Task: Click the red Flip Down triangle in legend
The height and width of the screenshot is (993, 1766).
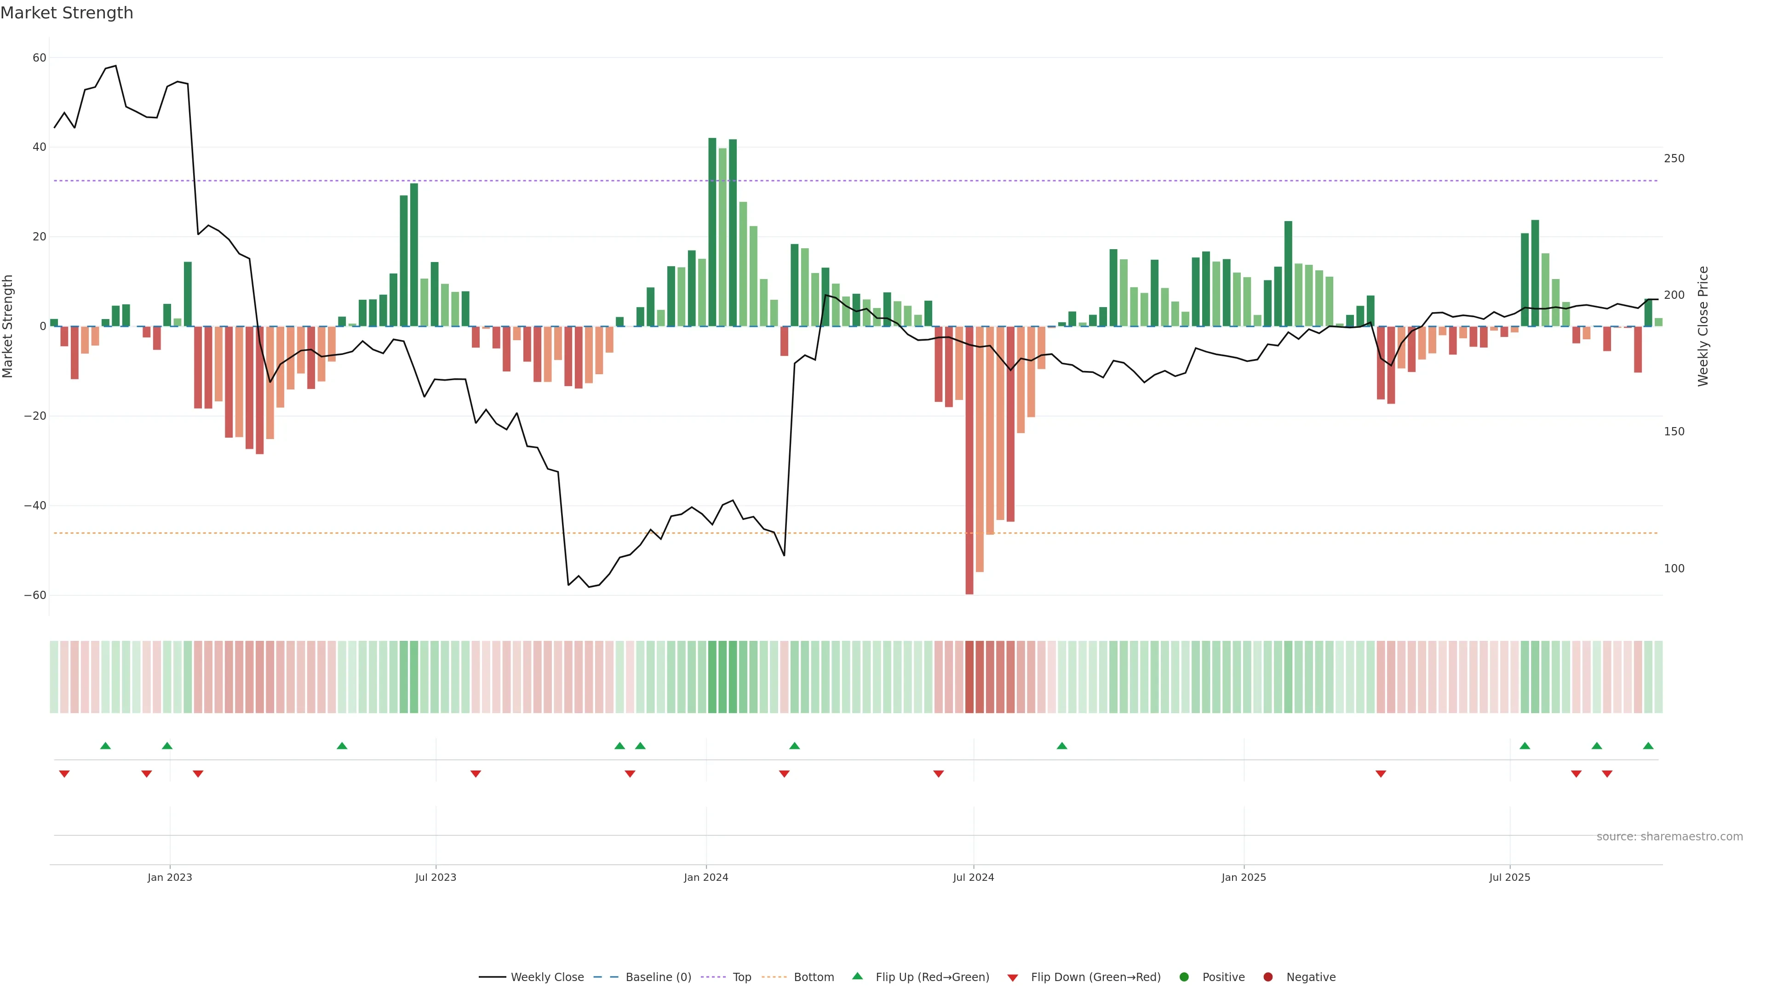Action: pyautogui.click(x=1013, y=977)
